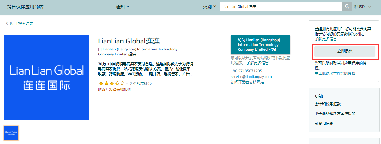This screenshot has height=144, width=381.
Task: Click 了解更多信息 in authorization box
Action: [326, 39]
